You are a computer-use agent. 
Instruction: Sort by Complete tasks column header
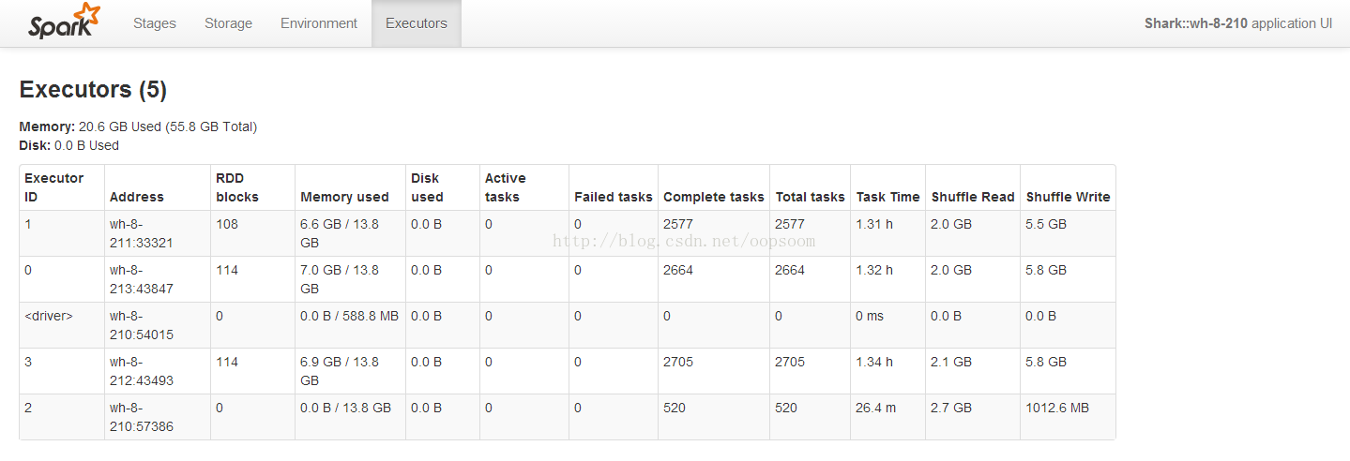pyautogui.click(x=714, y=197)
